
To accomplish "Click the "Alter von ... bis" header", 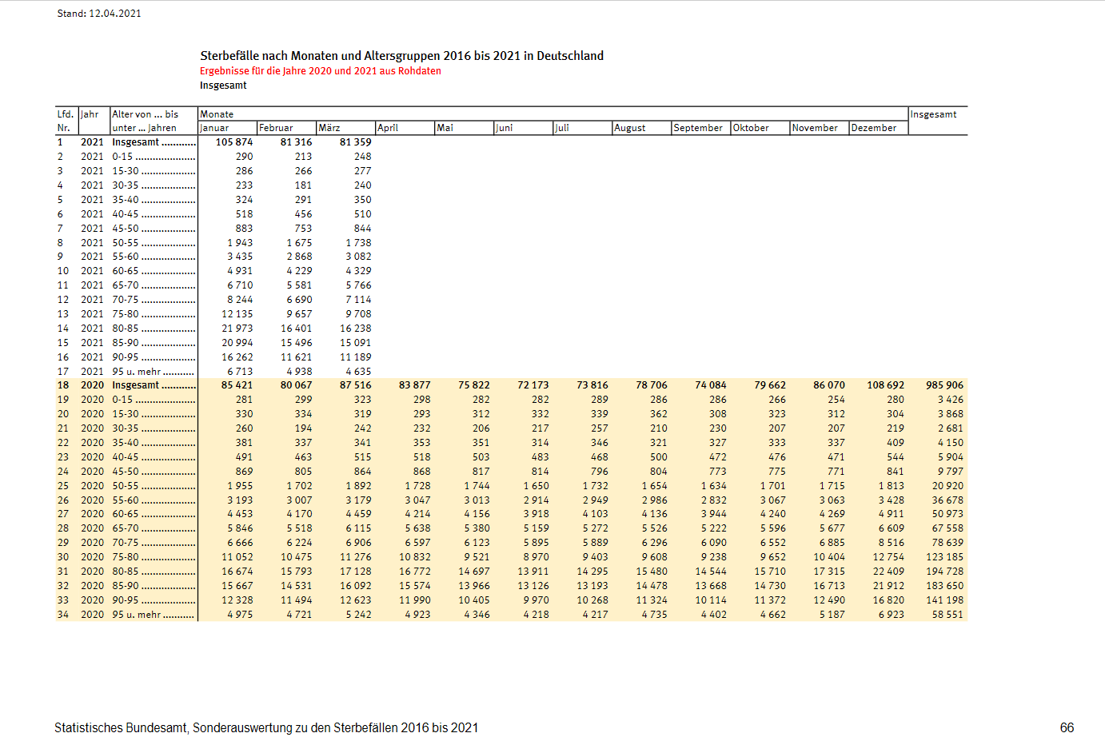I will click(x=146, y=114).
